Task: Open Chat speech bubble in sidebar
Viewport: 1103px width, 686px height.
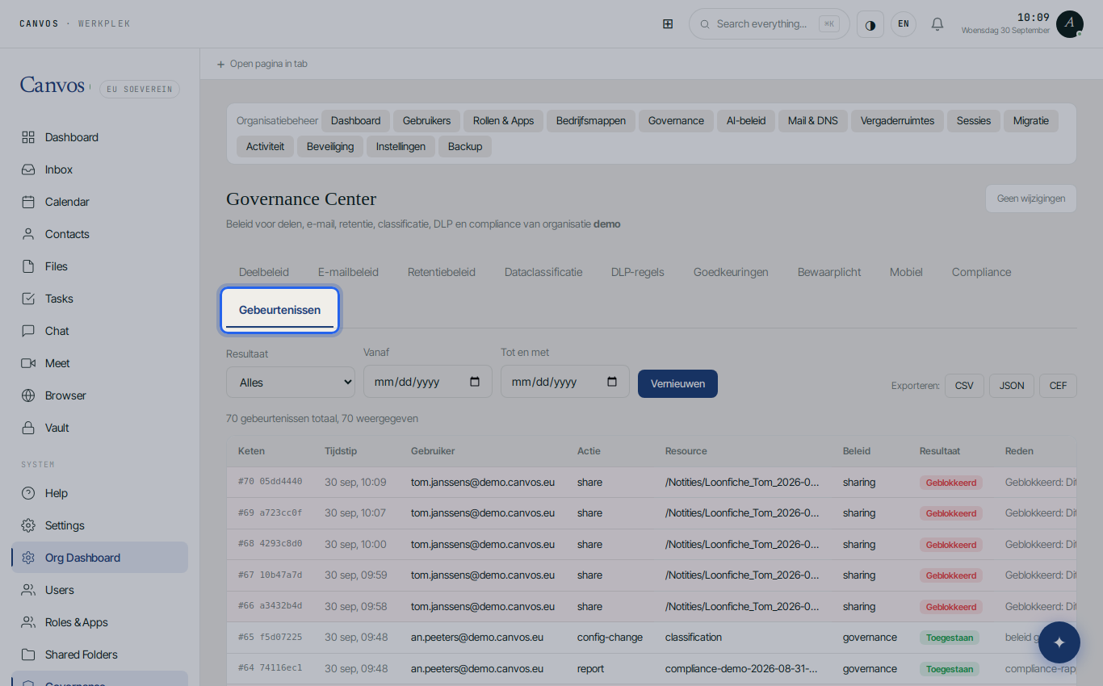Action: coord(28,331)
